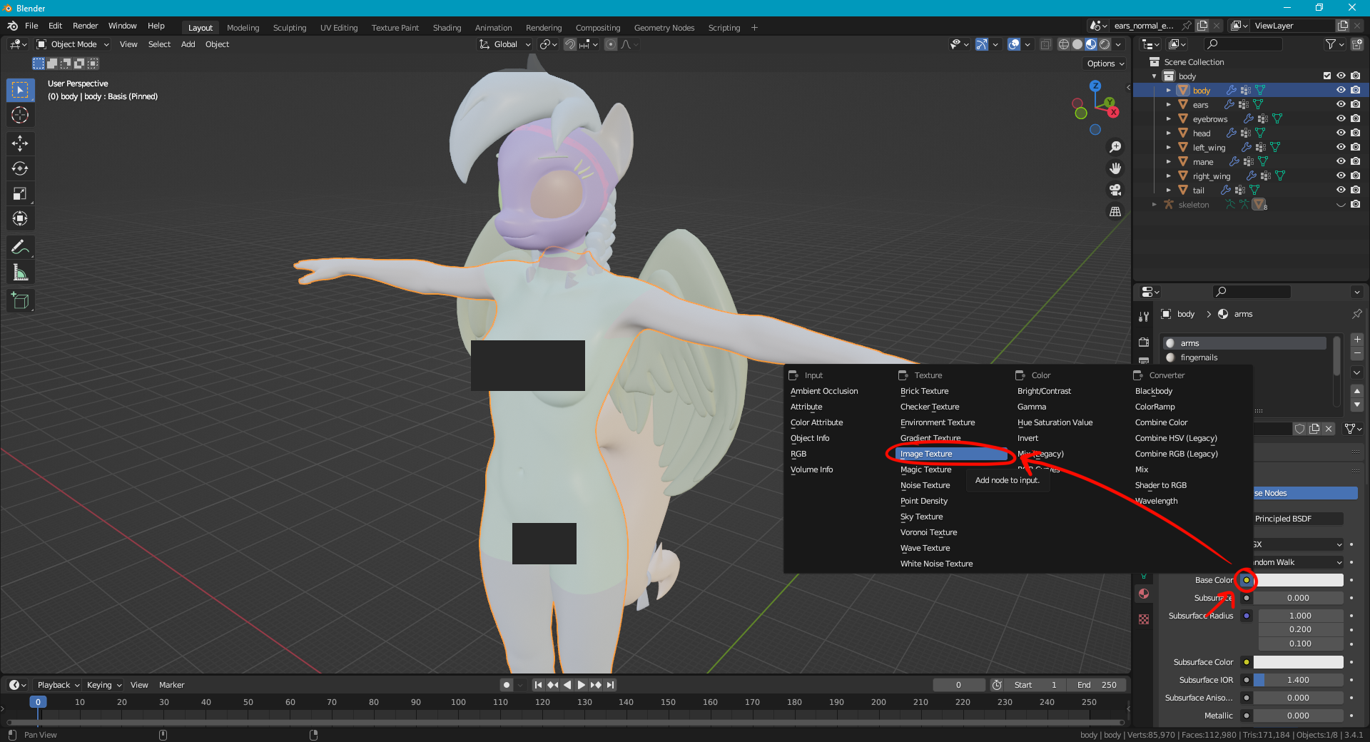Open the Material properties tab icon
This screenshot has height=742, width=1370.
[1144, 594]
